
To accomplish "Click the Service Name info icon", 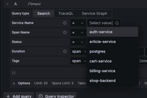I will tap(65, 23).
